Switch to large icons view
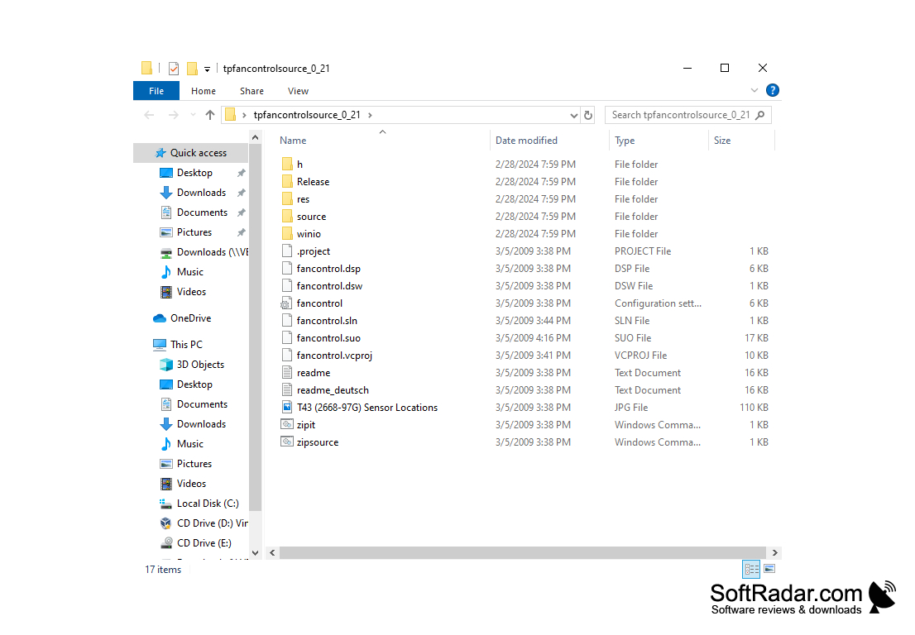The width and height of the screenshot is (915, 635). pos(769,569)
